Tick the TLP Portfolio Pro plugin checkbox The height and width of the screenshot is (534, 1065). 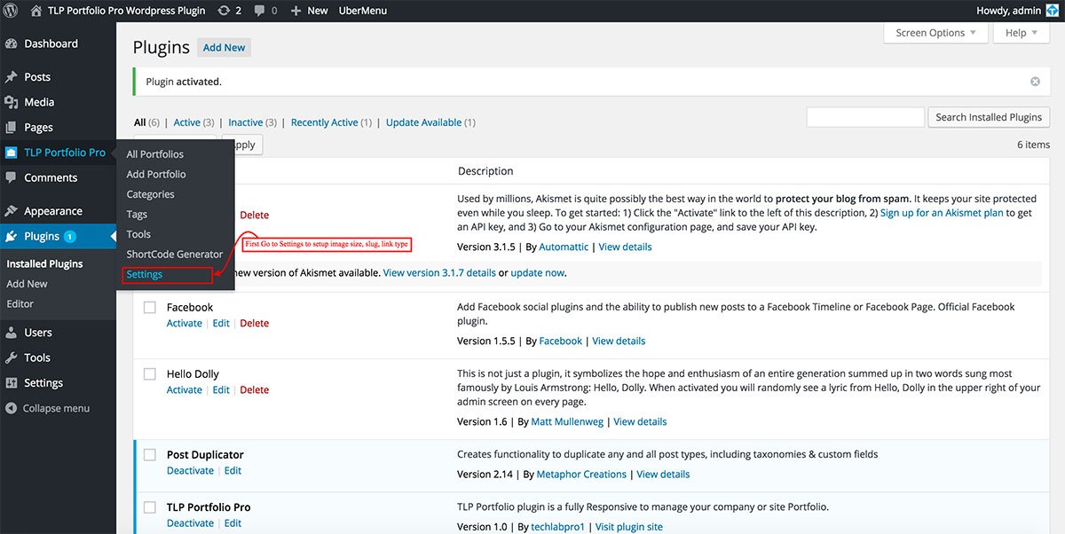click(150, 507)
